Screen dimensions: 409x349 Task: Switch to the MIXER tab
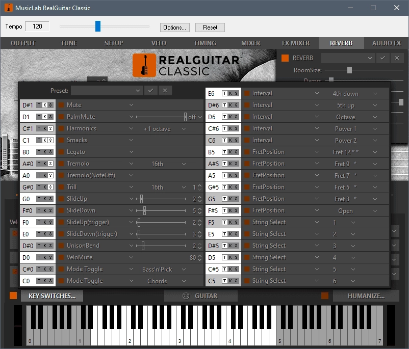click(x=251, y=43)
